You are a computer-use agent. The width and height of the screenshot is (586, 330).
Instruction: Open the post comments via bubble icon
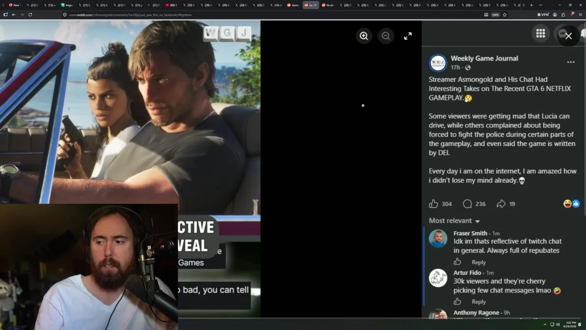click(x=467, y=204)
